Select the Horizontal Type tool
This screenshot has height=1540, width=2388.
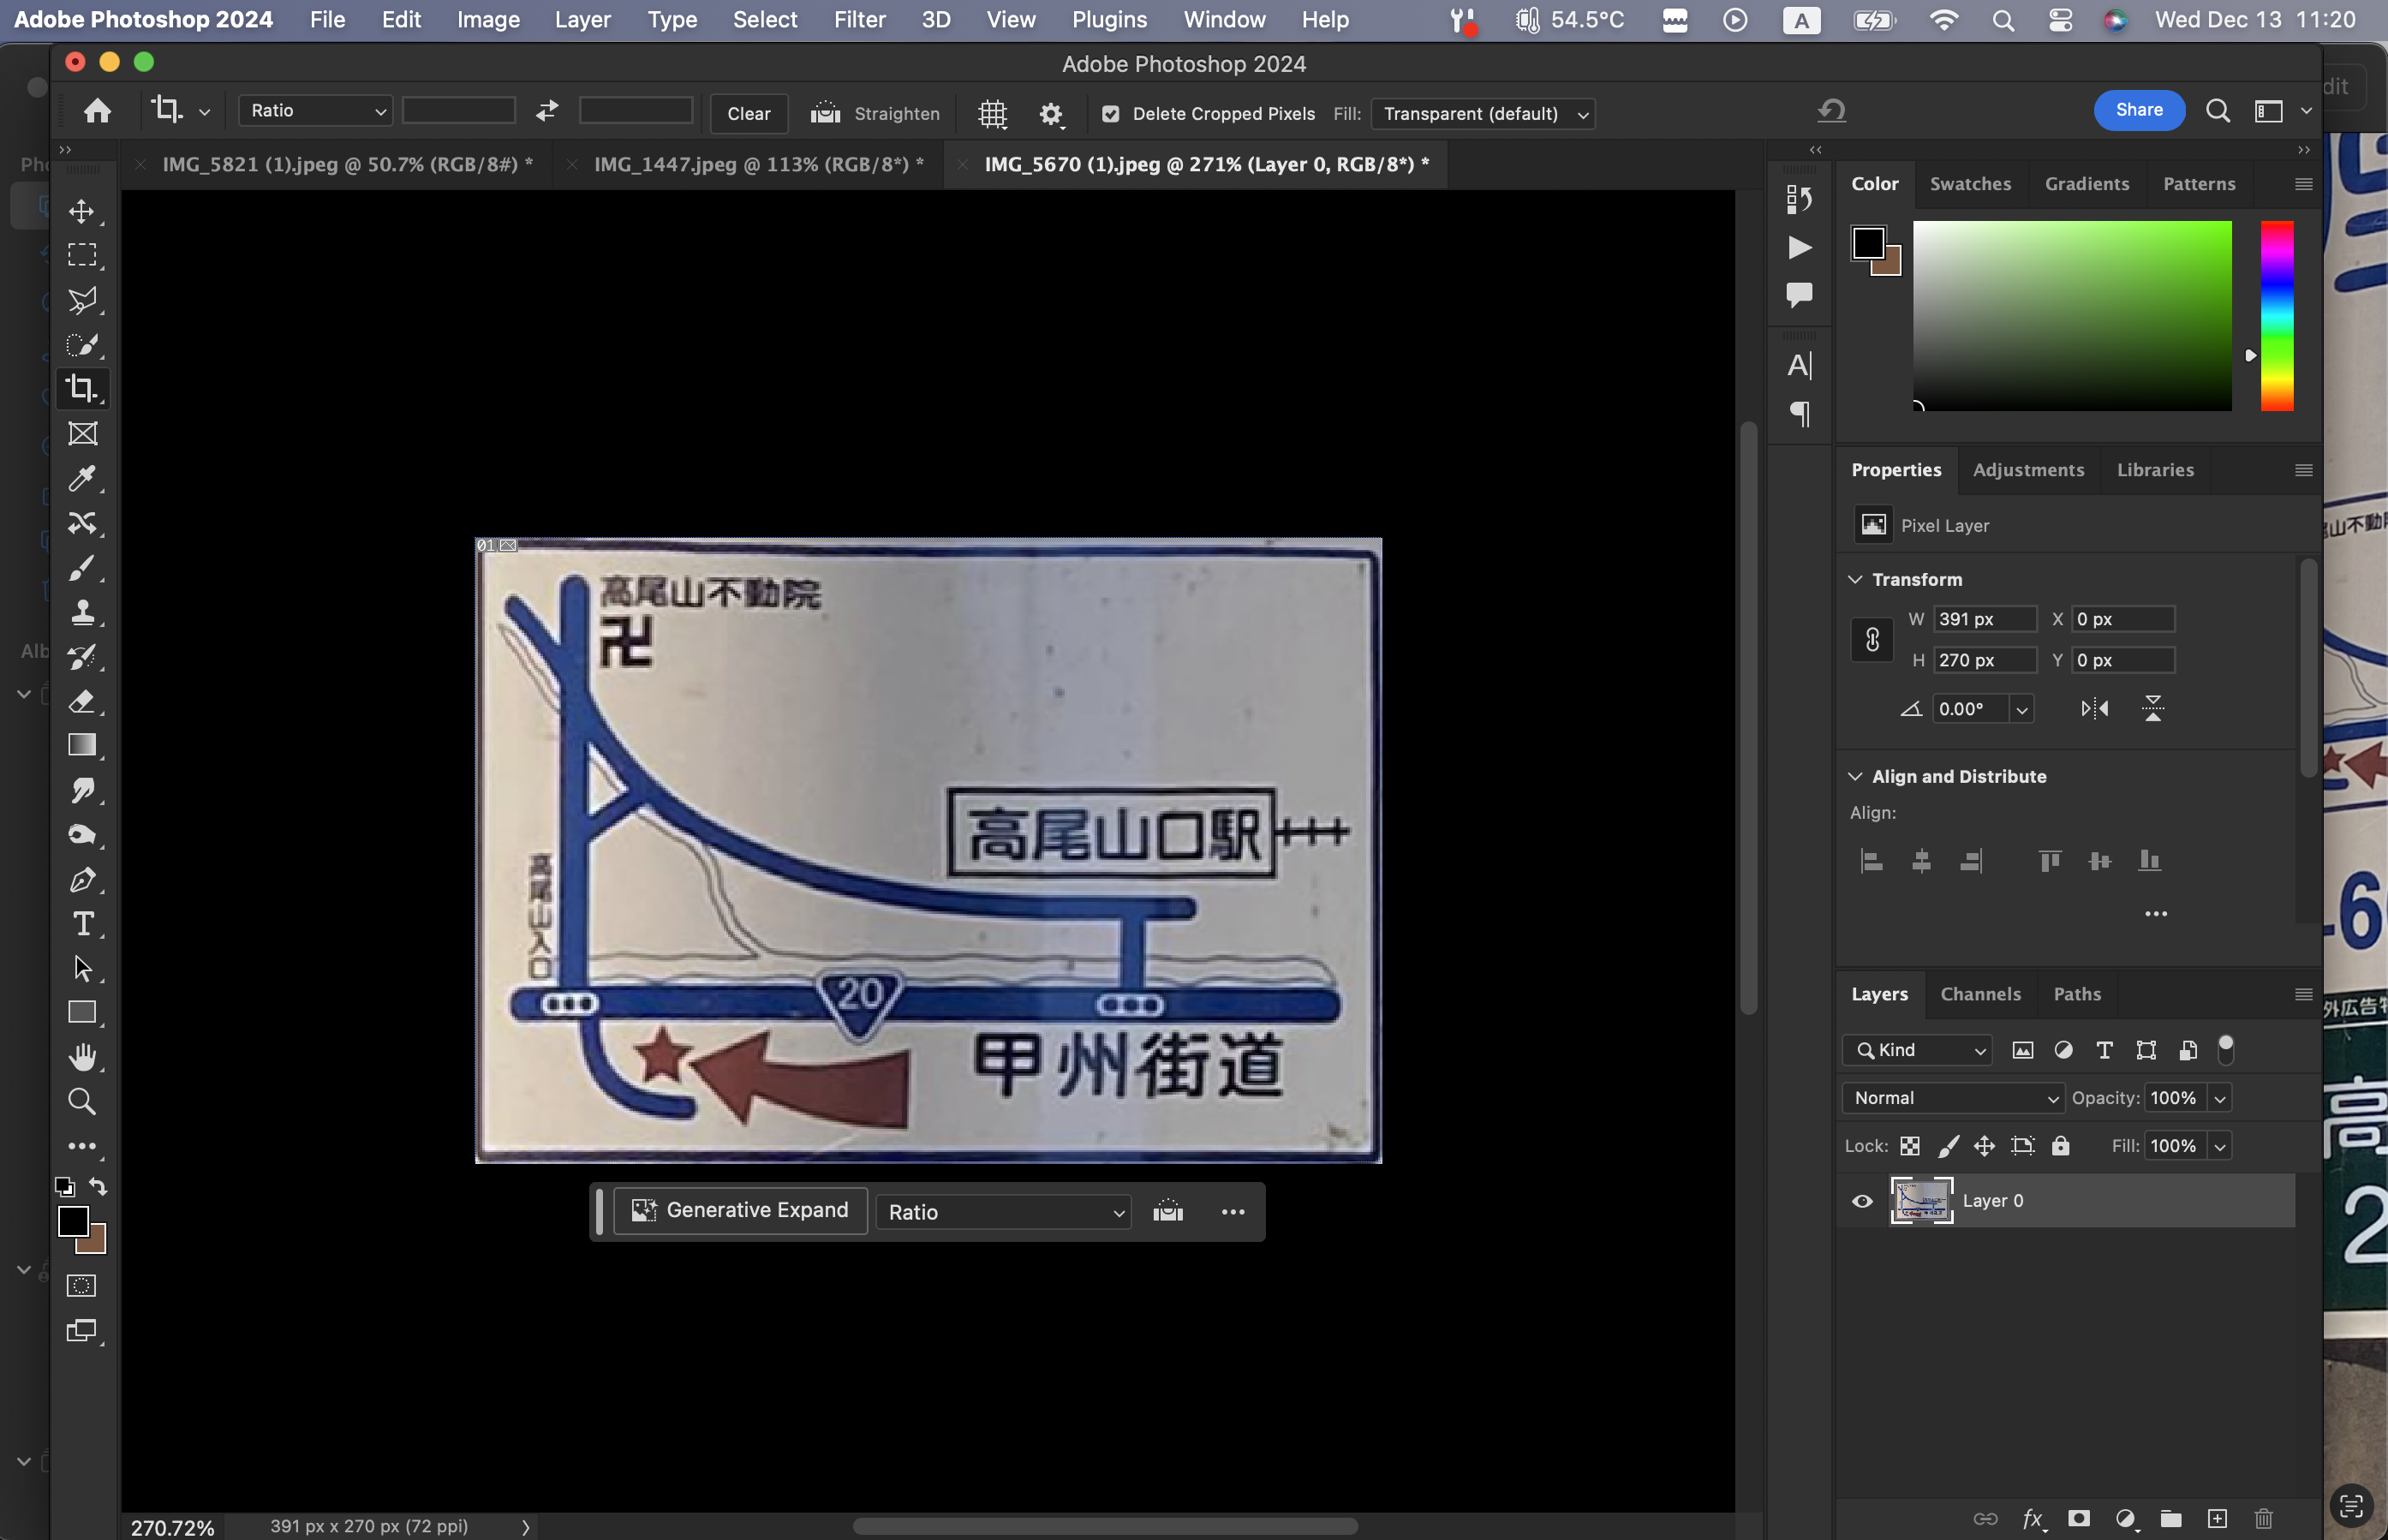tap(82, 924)
